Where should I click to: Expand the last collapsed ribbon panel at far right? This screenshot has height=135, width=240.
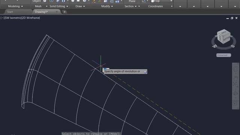235,6
